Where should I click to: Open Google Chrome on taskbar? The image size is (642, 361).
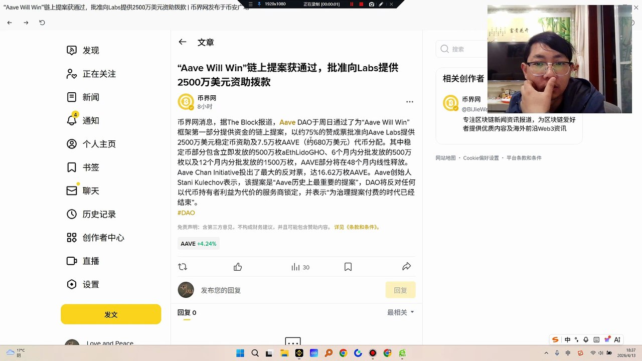(x=343, y=353)
